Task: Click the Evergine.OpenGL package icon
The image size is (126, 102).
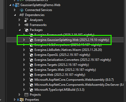Action: [x=31, y=55]
